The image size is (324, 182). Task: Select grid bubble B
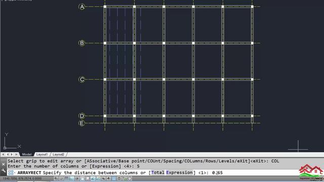[x=82, y=43]
